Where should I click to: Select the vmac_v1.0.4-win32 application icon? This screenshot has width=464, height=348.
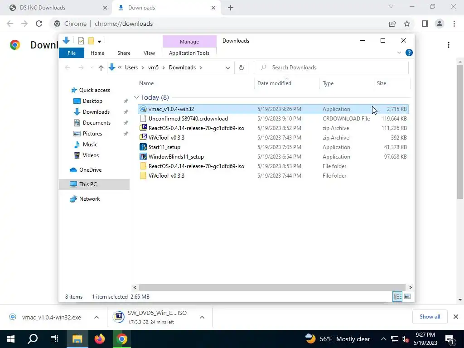coord(143,109)
